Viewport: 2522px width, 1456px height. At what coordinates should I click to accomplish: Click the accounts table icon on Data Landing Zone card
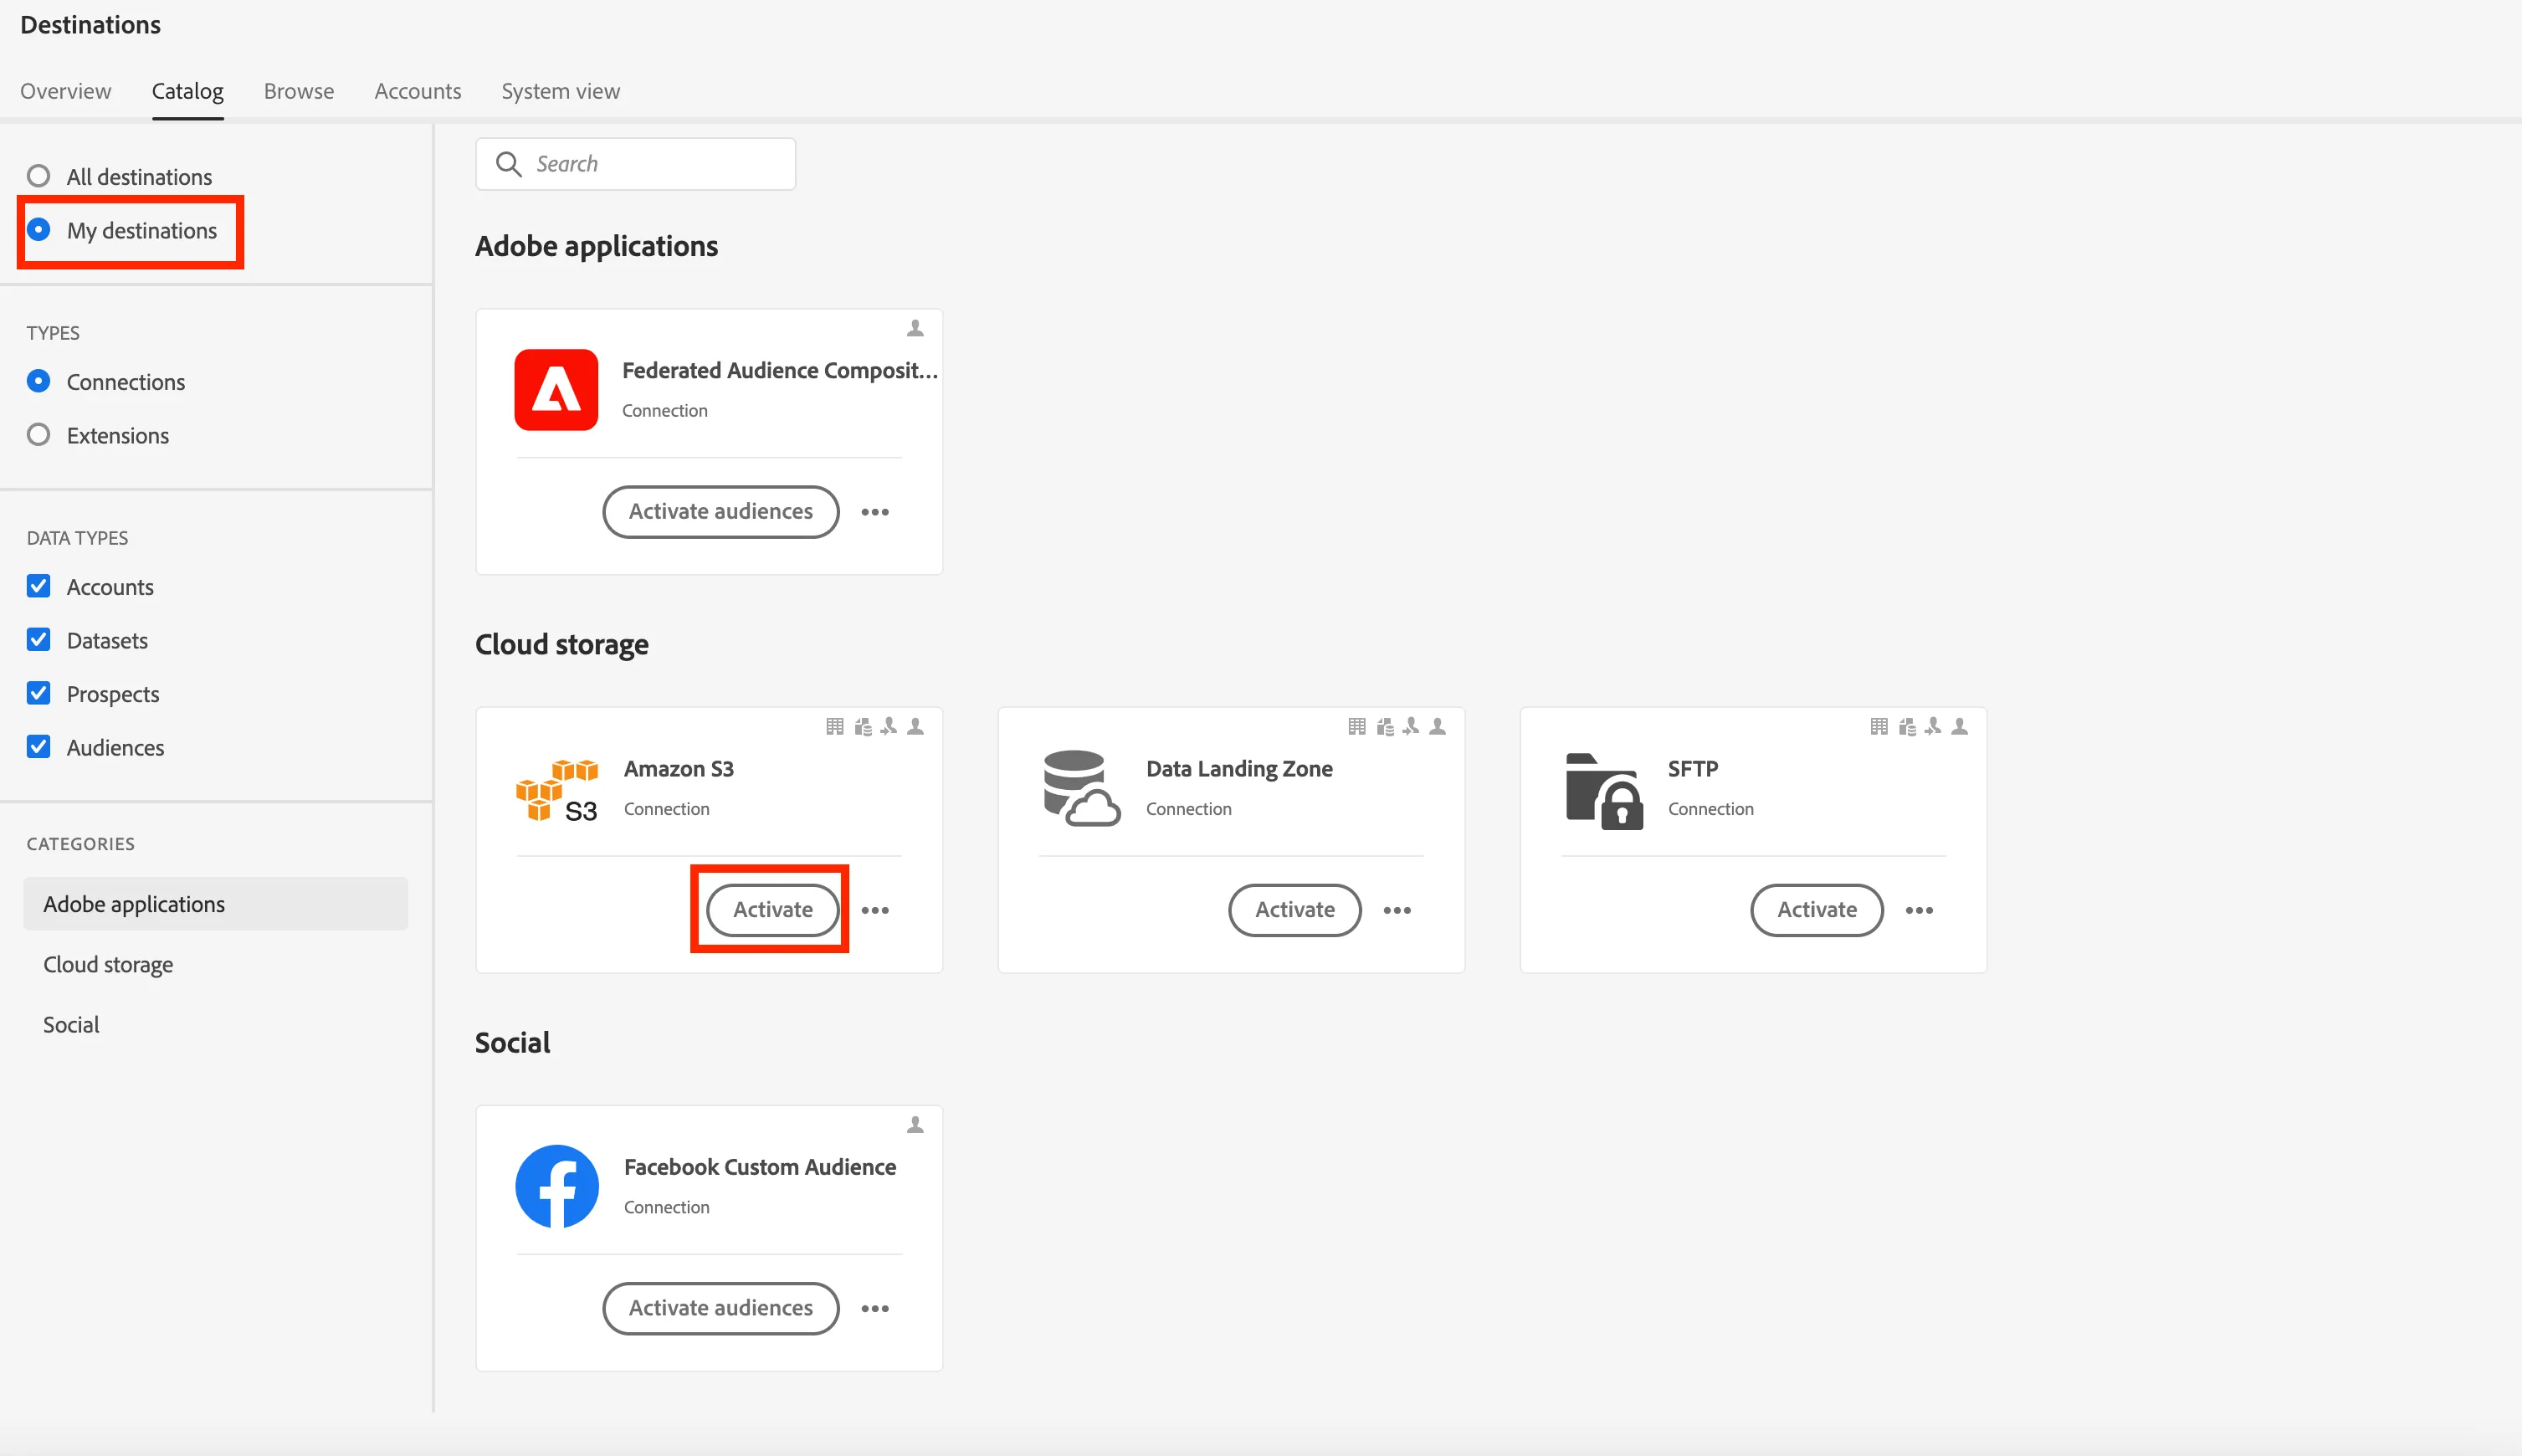coord(1357,727)
